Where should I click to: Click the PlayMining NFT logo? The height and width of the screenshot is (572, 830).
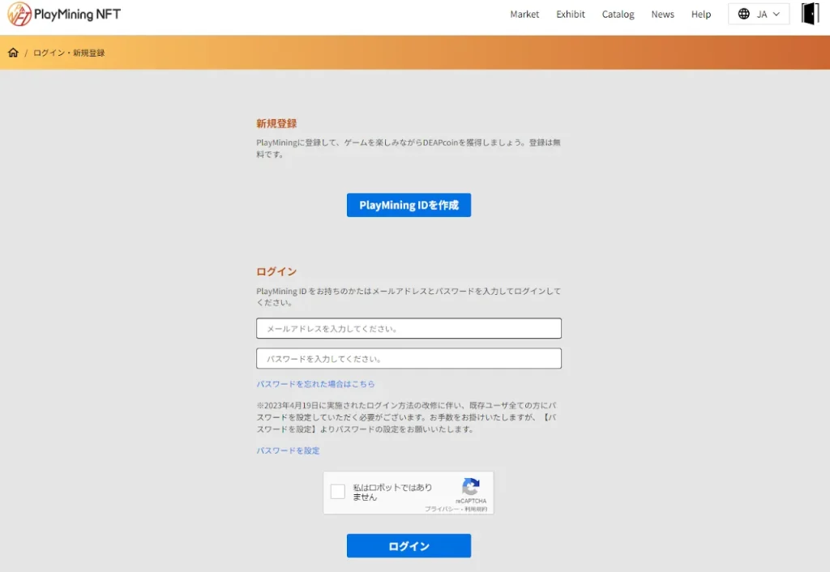tap(64, 15)
